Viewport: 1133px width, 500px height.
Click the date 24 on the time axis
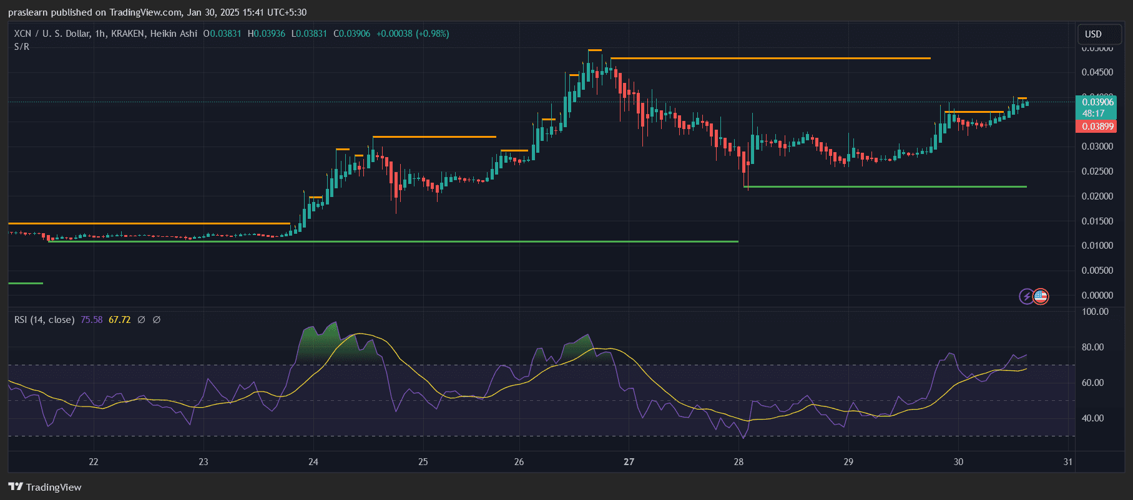[313, 462]
